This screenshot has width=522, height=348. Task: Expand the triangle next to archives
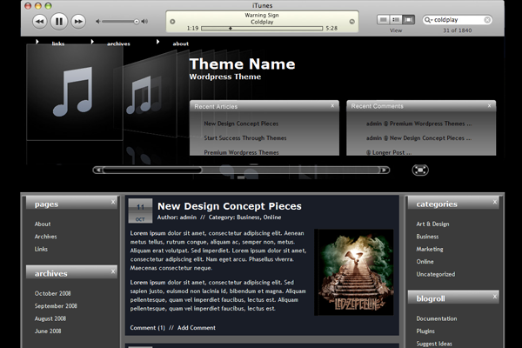click(92, 42)
